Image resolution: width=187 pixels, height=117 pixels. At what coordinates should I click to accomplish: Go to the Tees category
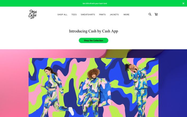coord(74,14)
